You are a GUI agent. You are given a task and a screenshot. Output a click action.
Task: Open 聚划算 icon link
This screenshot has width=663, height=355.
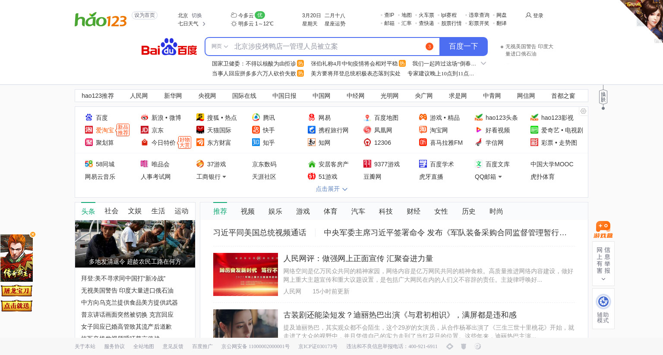[x=89, y=142]
